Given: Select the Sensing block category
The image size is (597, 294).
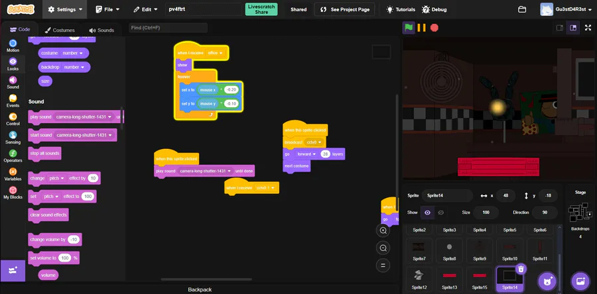Looking at the screenshot, I should pyautogui.click(x=13, y=138).
